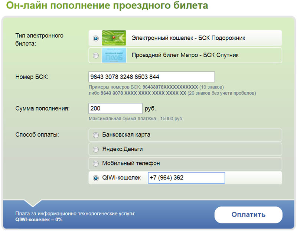Screen dimensions: 297x231
Task: Click the Примеры номеров БСК hint line
Action: [x=156, y=87]
